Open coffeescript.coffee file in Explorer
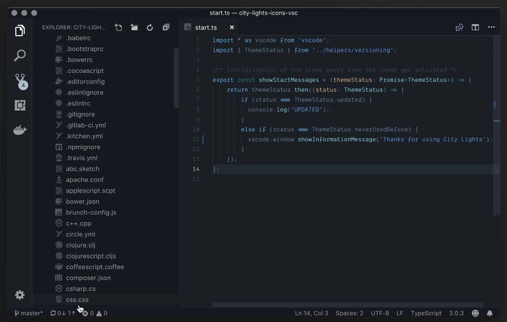This screenshot has height=322, width=507. pos(105,267)
